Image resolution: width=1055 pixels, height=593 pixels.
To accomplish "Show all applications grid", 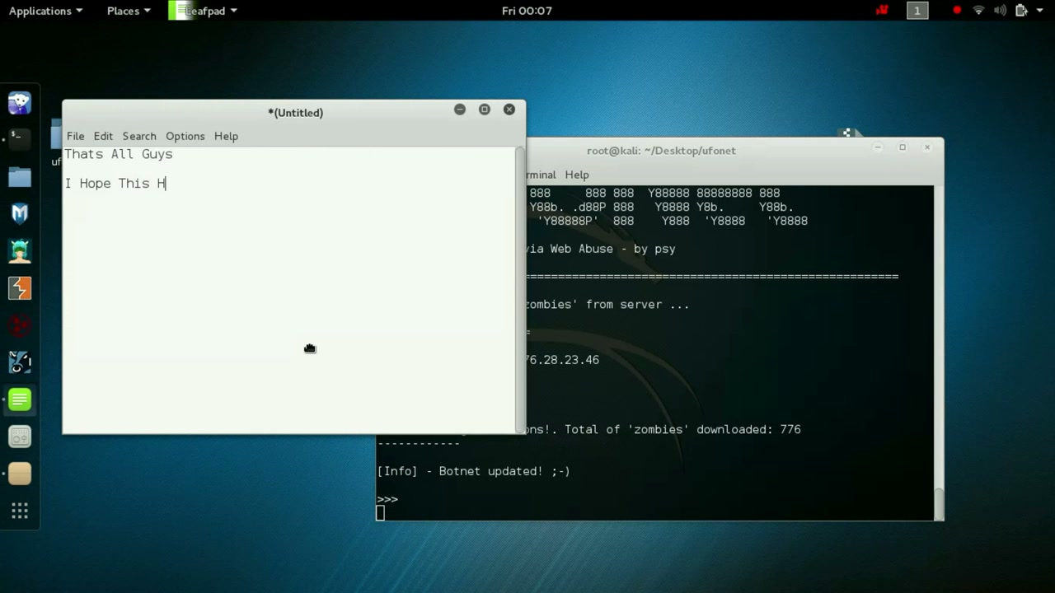I will pyautogui.click(x=20, y=511).
